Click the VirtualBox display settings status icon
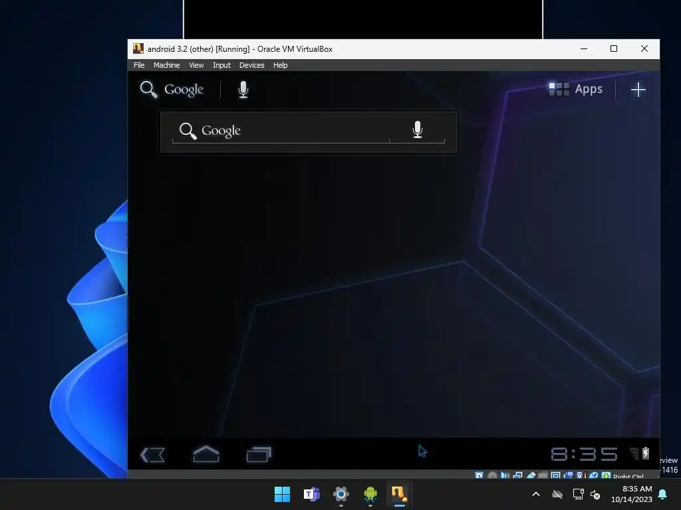 (555, 475)
